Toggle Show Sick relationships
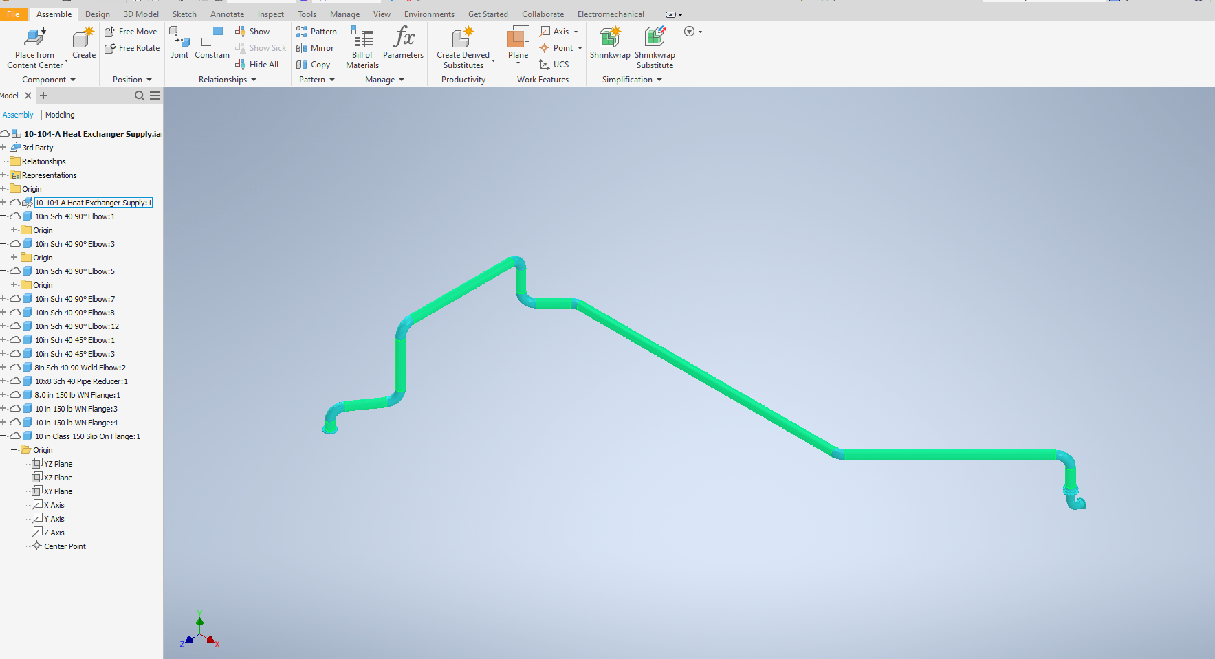This screenshot has height=659, width=1215. click(x=261, y=47)
